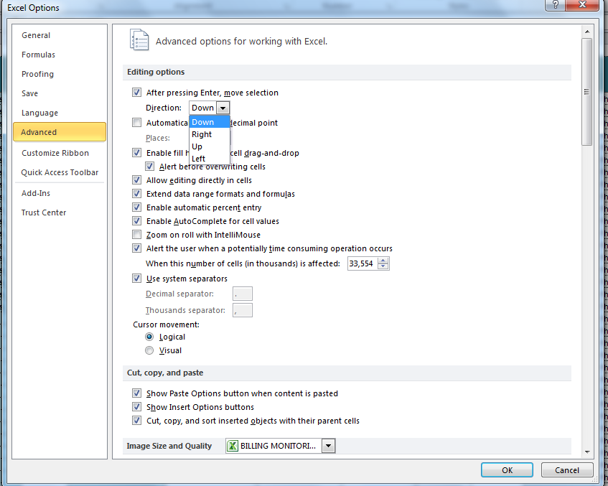
Task: Open the General options category
Action: pyautogui.click(x=60, y=35)
